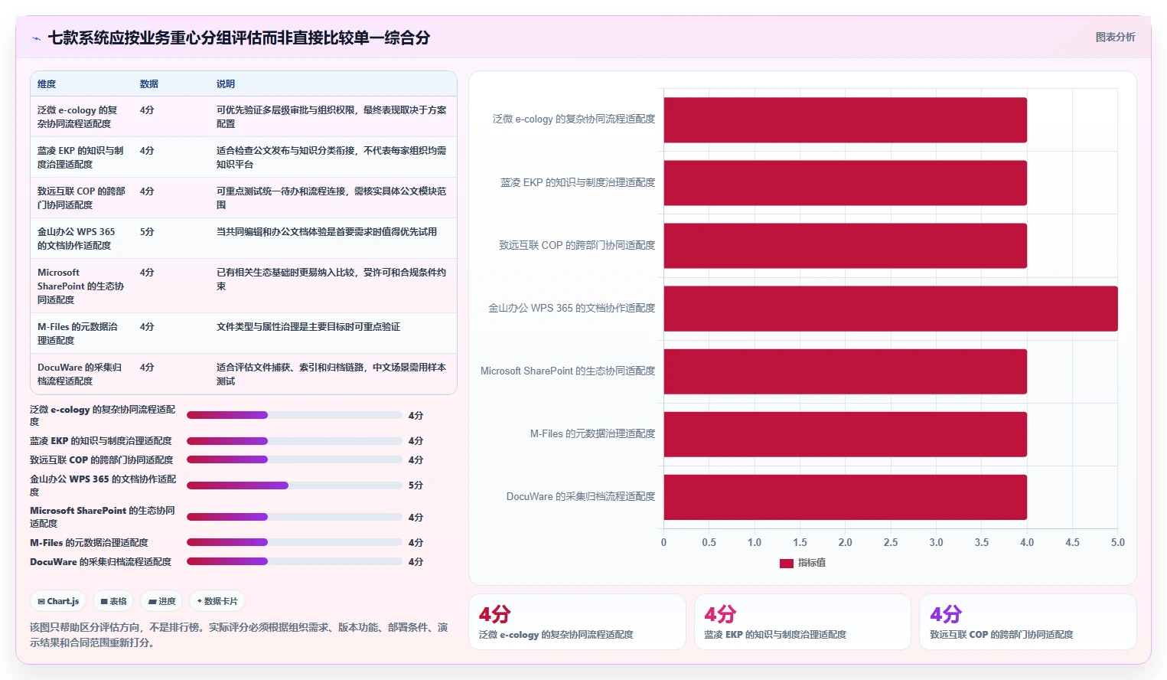Image resolution: width=1167 pixels, height=680 pixels.
Task: Open the 图表分析 label at top right
Action: click(x=1115, y=37)
